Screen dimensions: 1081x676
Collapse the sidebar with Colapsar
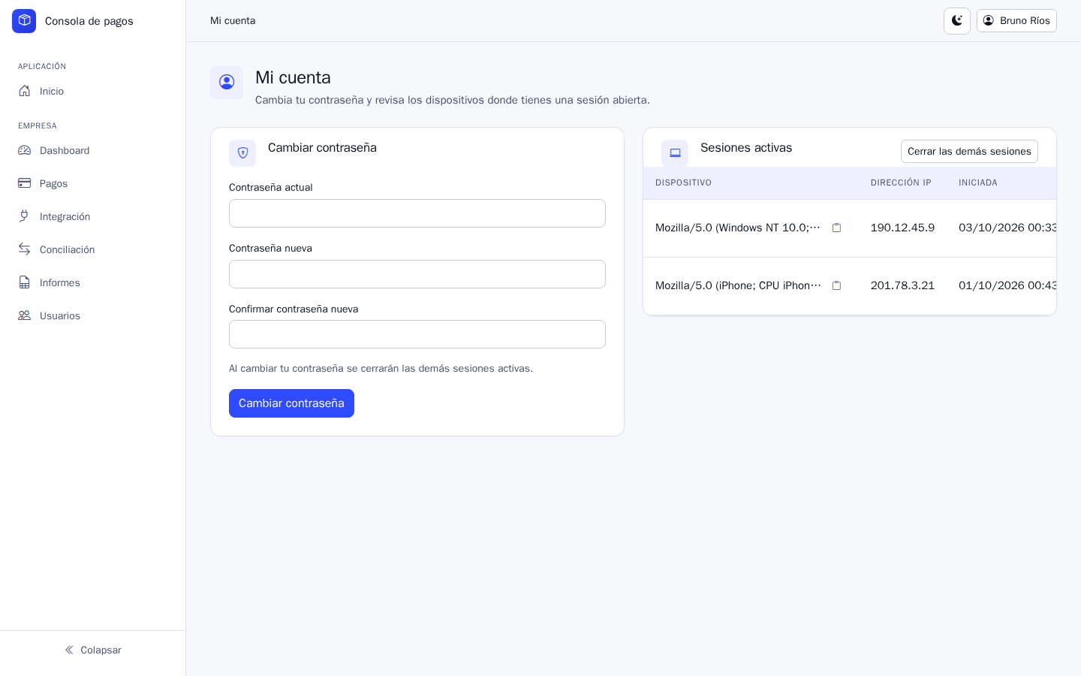point(93,650)
